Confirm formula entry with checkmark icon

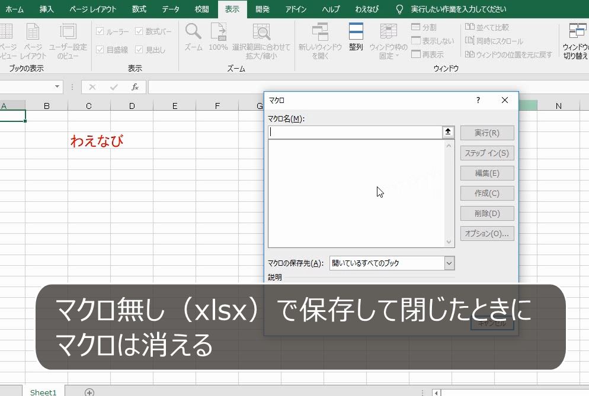(114, 87)
